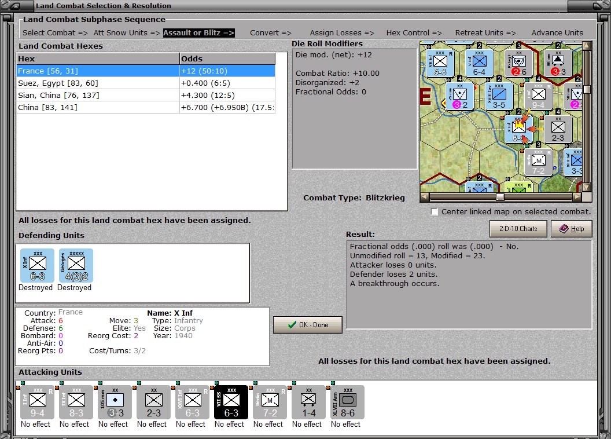Viewport: 611px width, 439px height.
Task: Move the map's vertical scrollbar thumb
Action: tap(587, 89)
